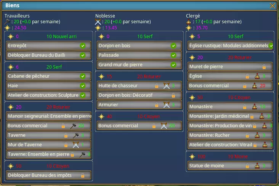This screenshot has width=279, height=186.
Task: Click swords icon on Noblesse Bonus commercial
Action: [x=164, y=126]
